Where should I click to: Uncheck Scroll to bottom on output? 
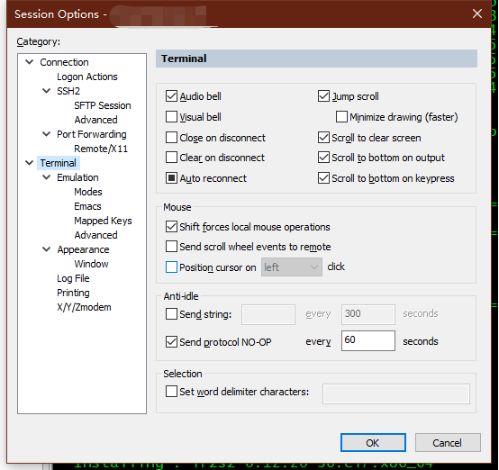point(323,158)
